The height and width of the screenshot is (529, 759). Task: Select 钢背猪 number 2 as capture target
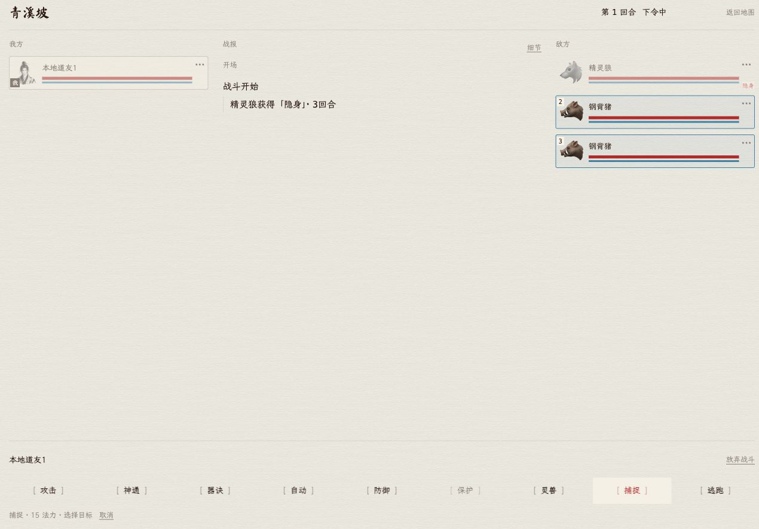(655, 112)
